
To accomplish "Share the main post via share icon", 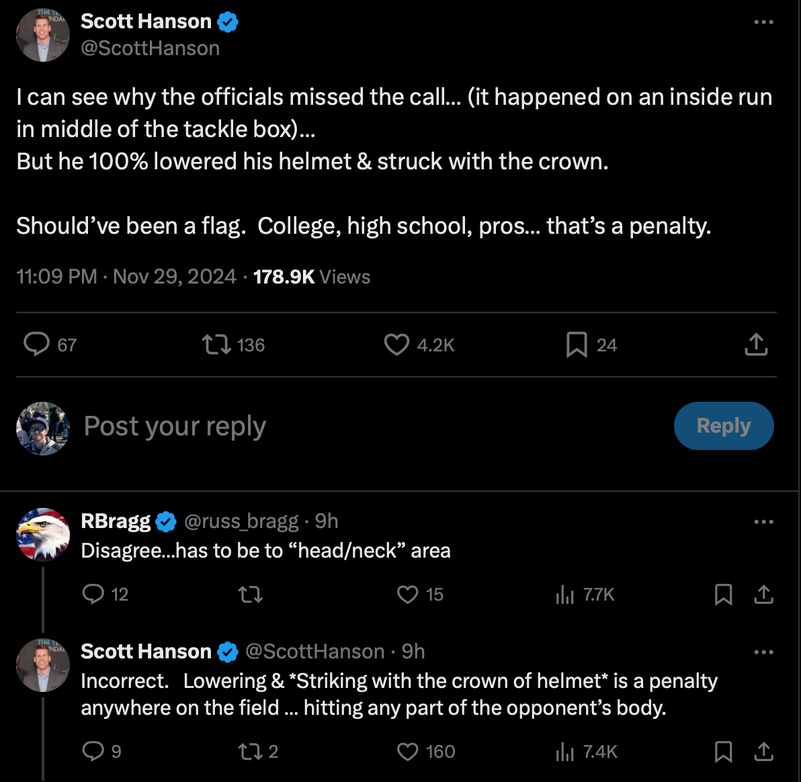I will click(756, 345).
